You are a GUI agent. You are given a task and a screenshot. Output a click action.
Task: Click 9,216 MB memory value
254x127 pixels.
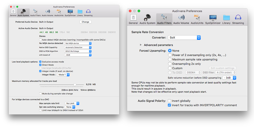tap(91, 84)
